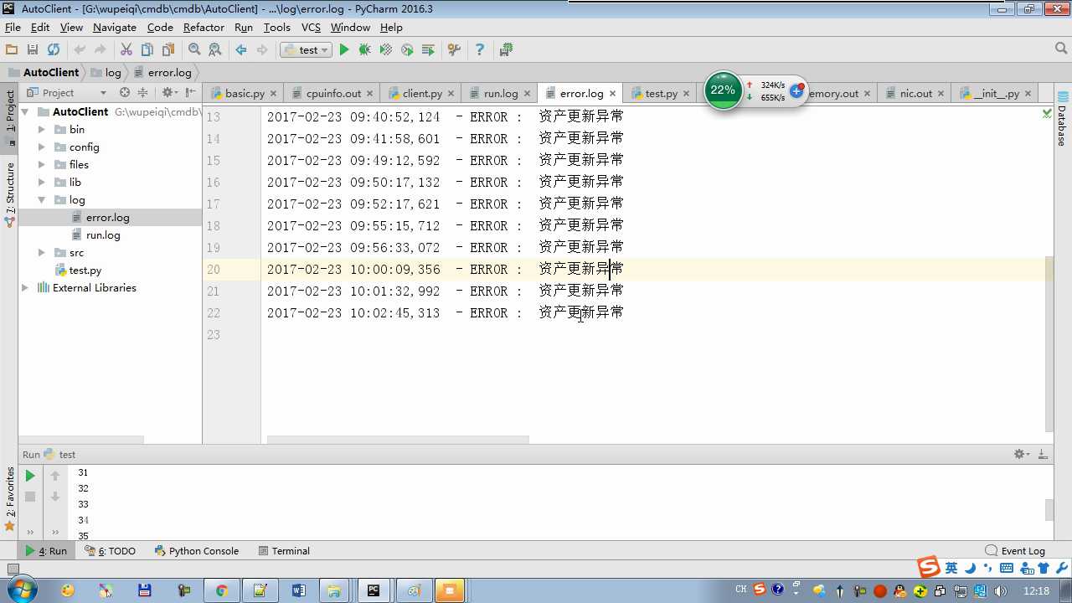
Task: Click the Synchronize toolbar icon
Action: click(x=54, y=50)
